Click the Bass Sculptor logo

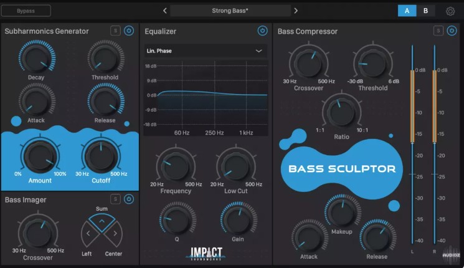(x=342, y=169)
